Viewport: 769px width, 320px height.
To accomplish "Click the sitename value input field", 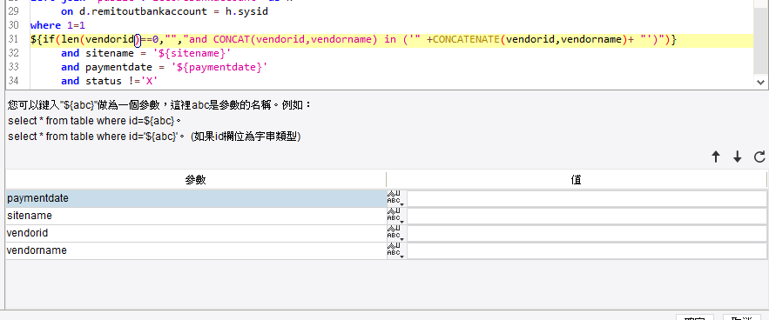I will [x=587, y=217].
